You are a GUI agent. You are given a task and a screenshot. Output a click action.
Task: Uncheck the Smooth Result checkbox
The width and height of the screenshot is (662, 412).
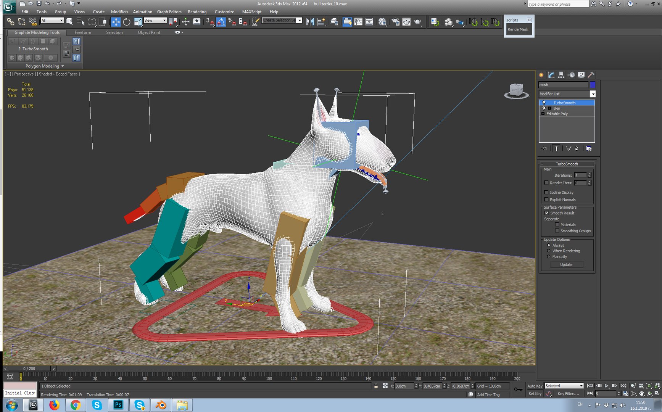(546, 213)
